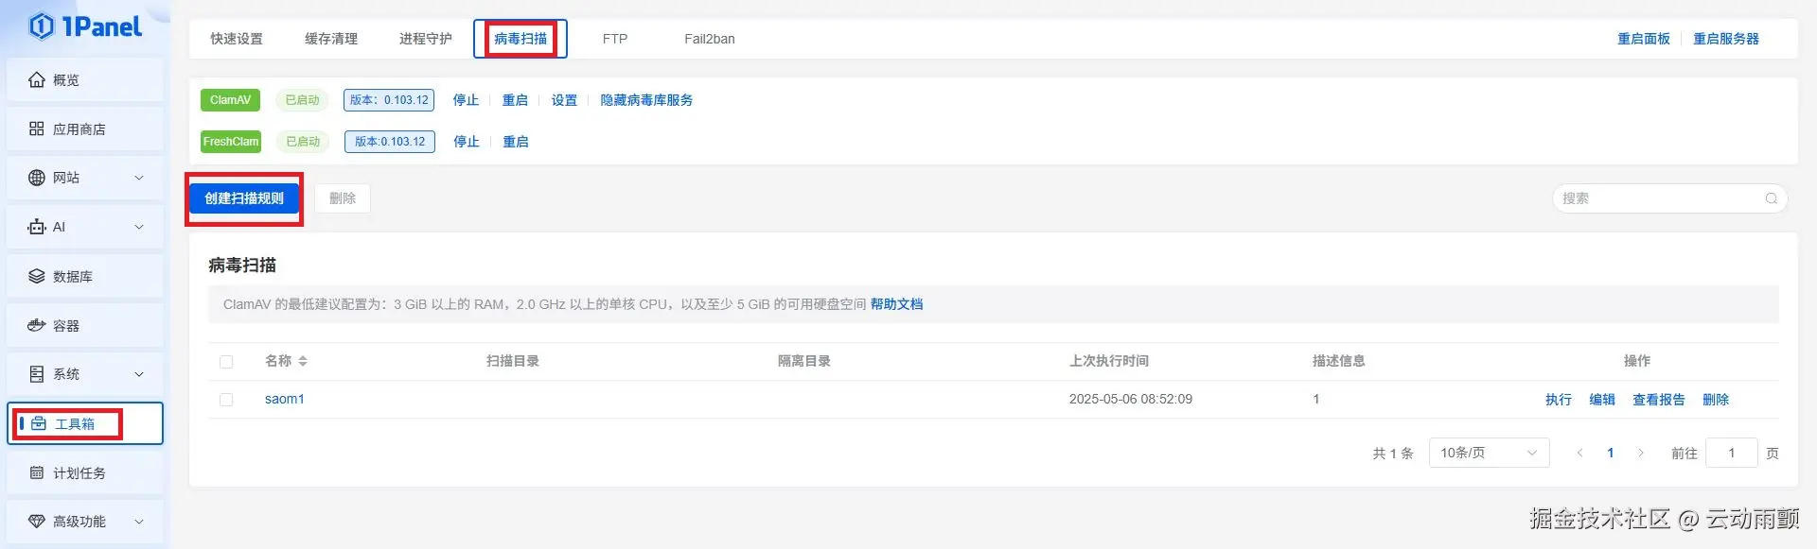1817x549 pixels.
Task: Click 隐藏病毒库服务 link
Action: coord(646,100)
